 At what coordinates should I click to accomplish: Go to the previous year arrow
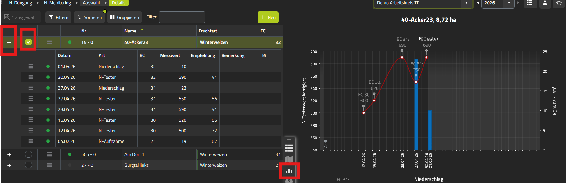478,3
